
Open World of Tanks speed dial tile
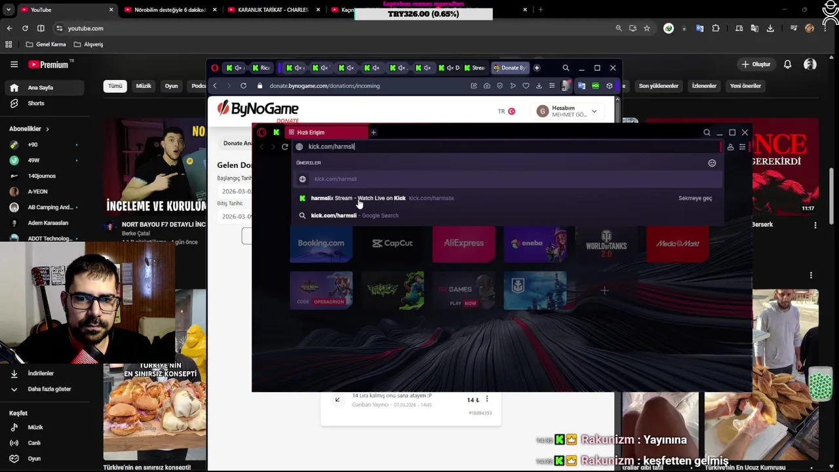606,243
